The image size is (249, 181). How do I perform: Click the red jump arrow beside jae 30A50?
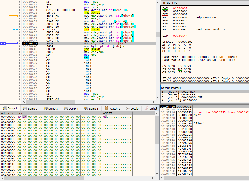point(43,30)
